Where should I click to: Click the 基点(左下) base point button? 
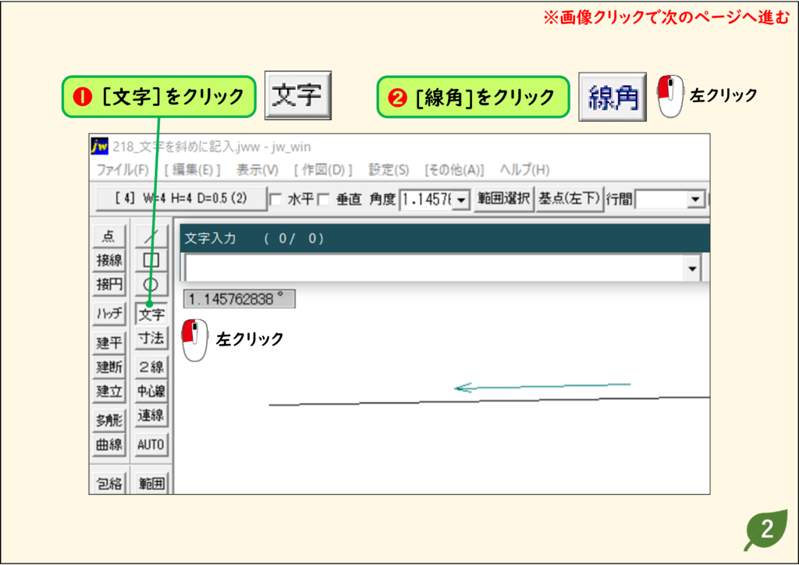point(569,198)
